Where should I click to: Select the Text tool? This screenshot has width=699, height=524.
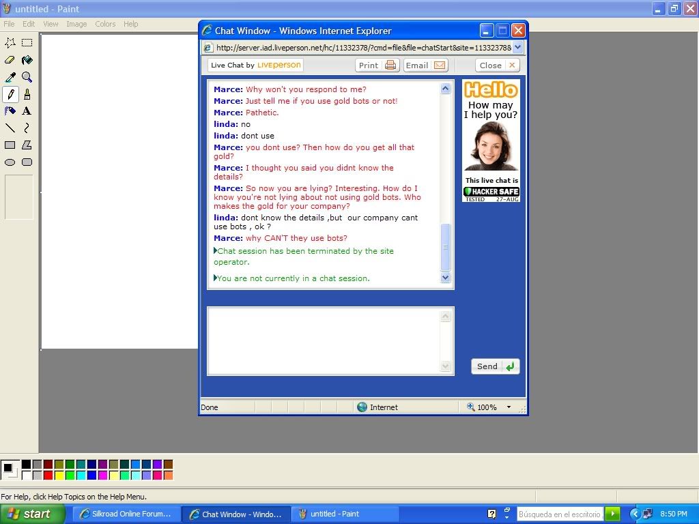(x=27, y=111)
